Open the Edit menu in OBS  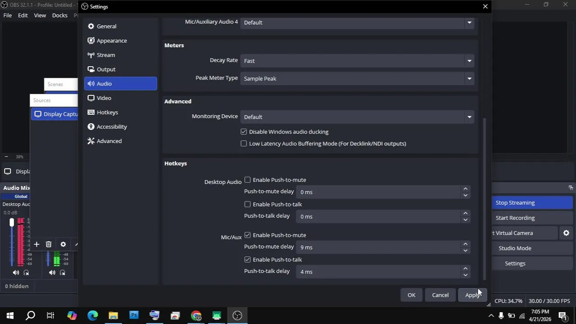tap(23, 15)
